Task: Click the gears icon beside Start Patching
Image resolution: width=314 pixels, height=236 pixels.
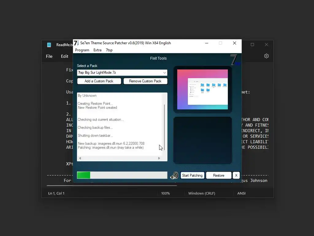Action: (x=174, y=175)
